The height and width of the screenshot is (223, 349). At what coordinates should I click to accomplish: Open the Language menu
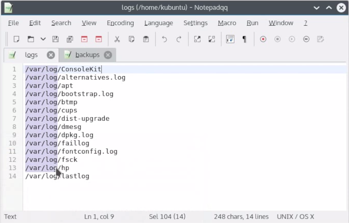[x=159, y=23]
